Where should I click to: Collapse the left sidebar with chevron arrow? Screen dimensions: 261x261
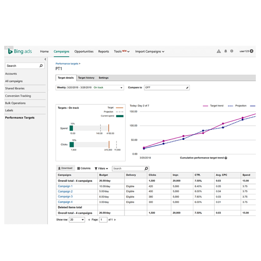(45, 59)
